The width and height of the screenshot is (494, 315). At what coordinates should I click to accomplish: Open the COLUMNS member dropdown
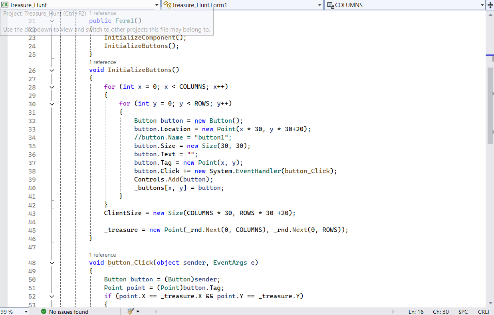click(482, 5)
